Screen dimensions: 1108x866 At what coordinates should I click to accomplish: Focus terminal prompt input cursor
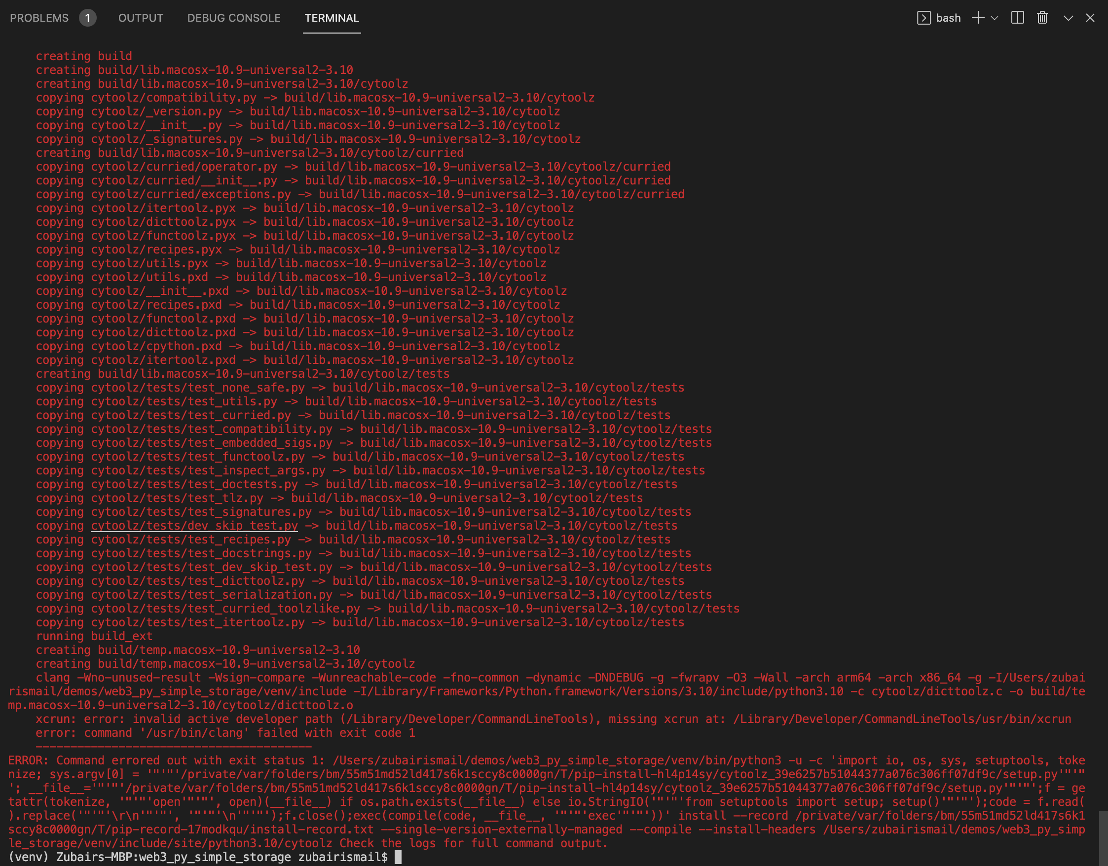pos(398,857)
